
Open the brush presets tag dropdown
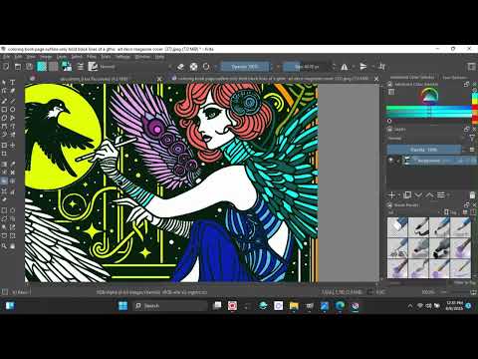(x=415, y=212)
